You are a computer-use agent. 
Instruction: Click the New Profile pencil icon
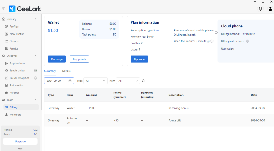point(6,34)
